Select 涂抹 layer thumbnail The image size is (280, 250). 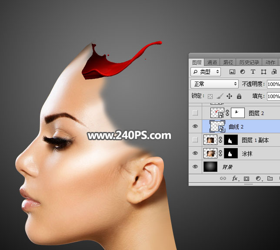[x=210, y=153]
